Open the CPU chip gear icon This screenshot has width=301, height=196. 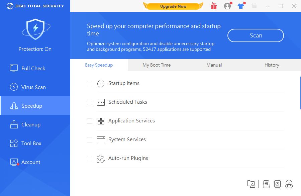277,184
